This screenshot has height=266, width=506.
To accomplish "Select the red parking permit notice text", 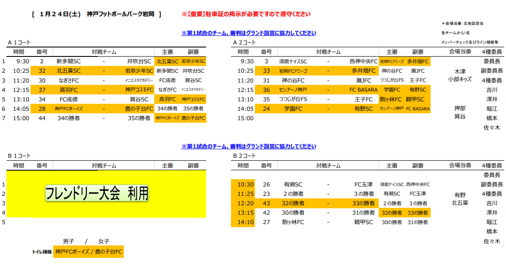I will click(x=246, y=14).
